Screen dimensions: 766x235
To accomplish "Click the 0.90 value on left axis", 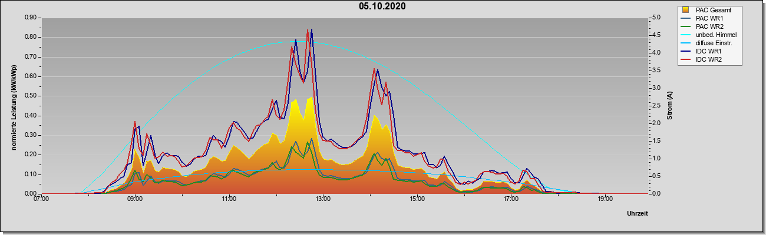I will click(x=29, y=18).
